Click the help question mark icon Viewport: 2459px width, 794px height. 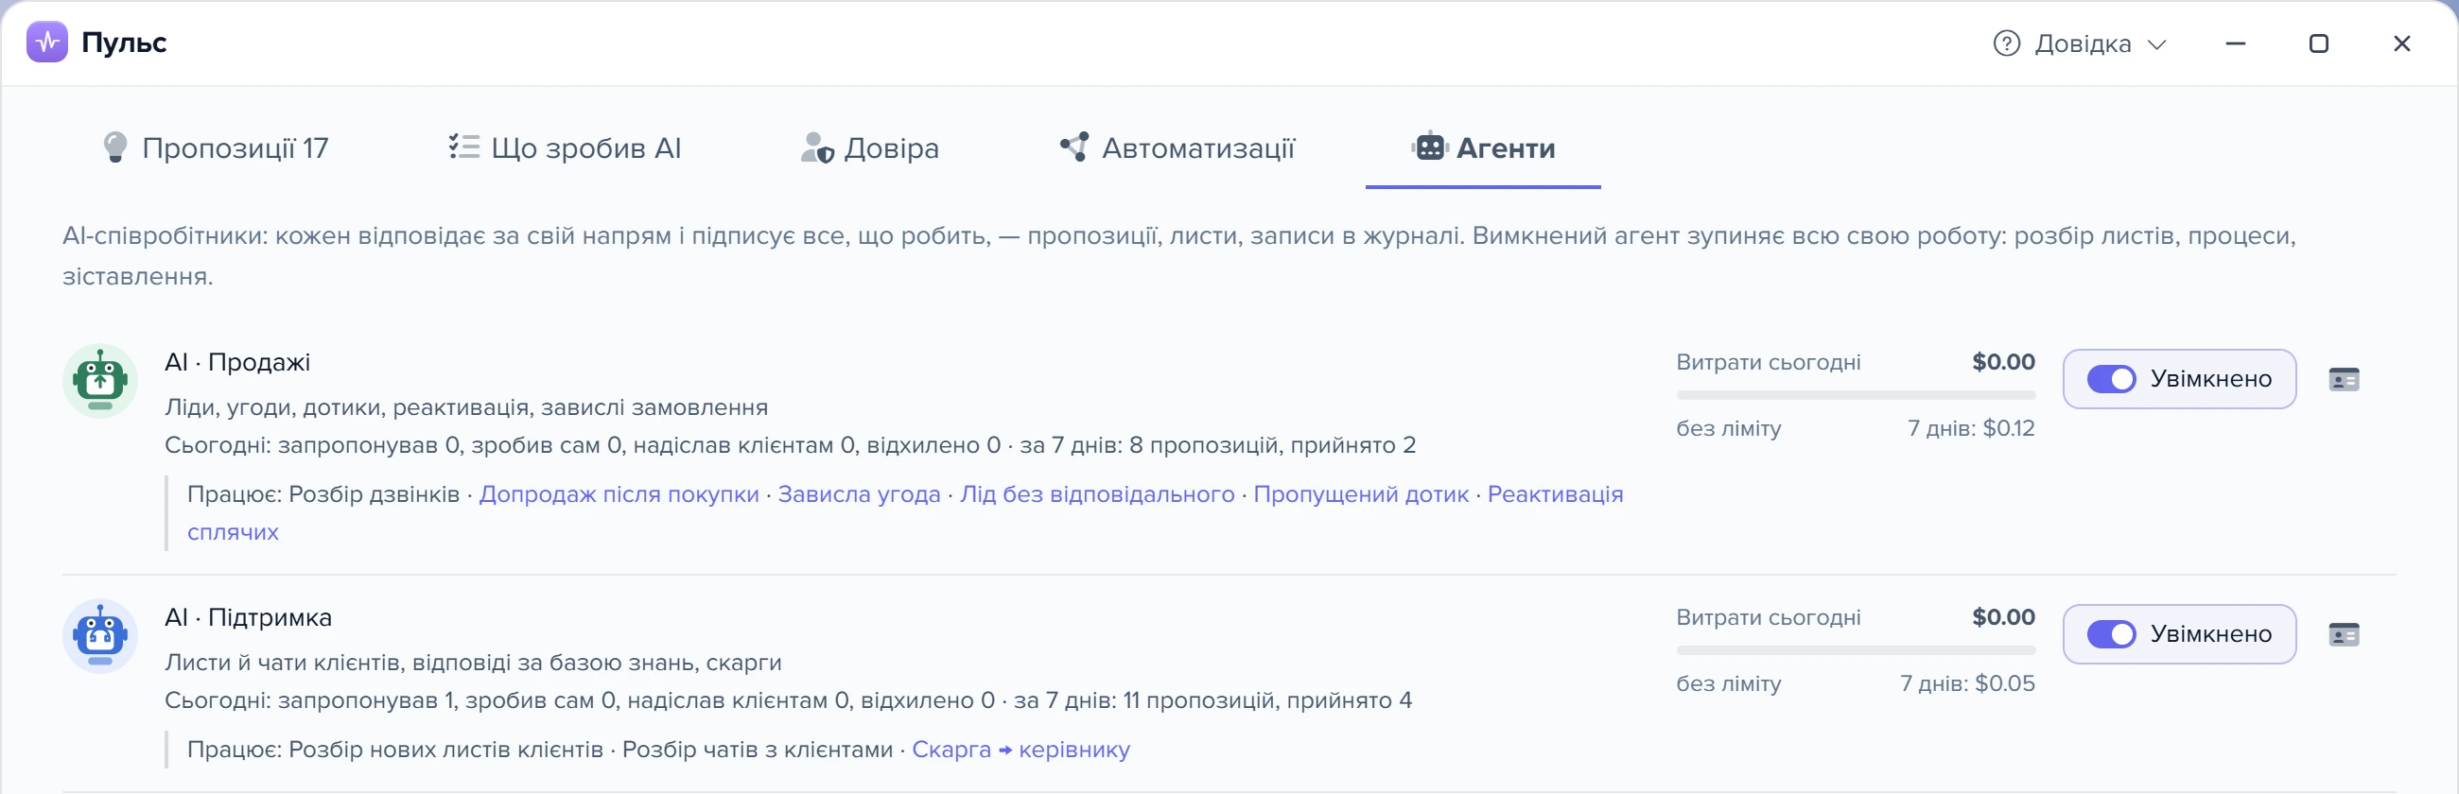[x=2007, y=43]
